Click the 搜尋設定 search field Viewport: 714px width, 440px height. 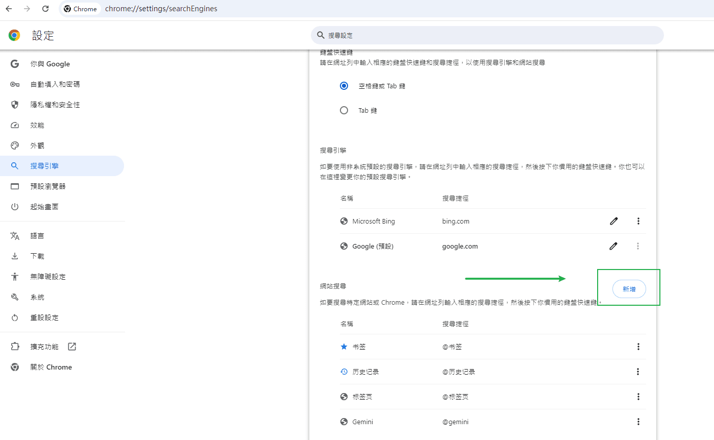487,35
